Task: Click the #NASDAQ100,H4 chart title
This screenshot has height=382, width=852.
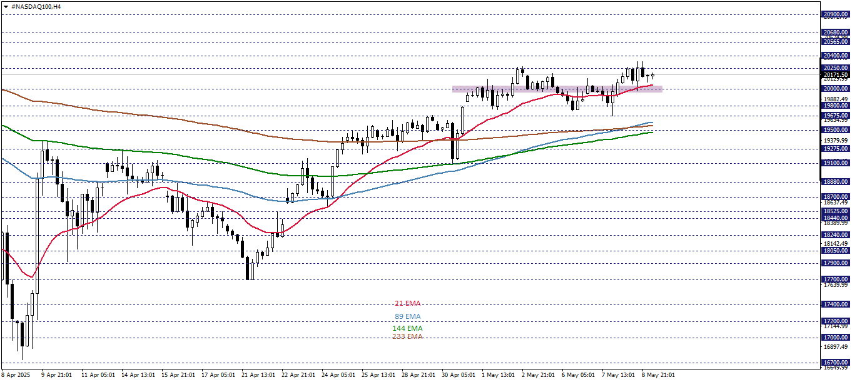Action: click(36, 6)
